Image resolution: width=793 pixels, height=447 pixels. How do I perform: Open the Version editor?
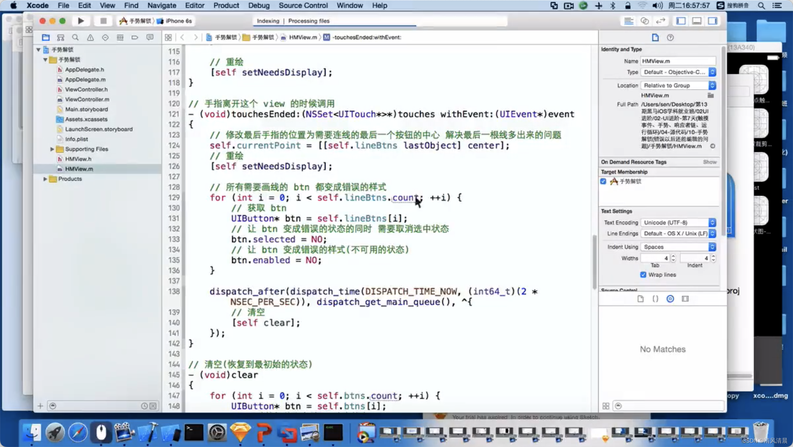coord(660,21)
